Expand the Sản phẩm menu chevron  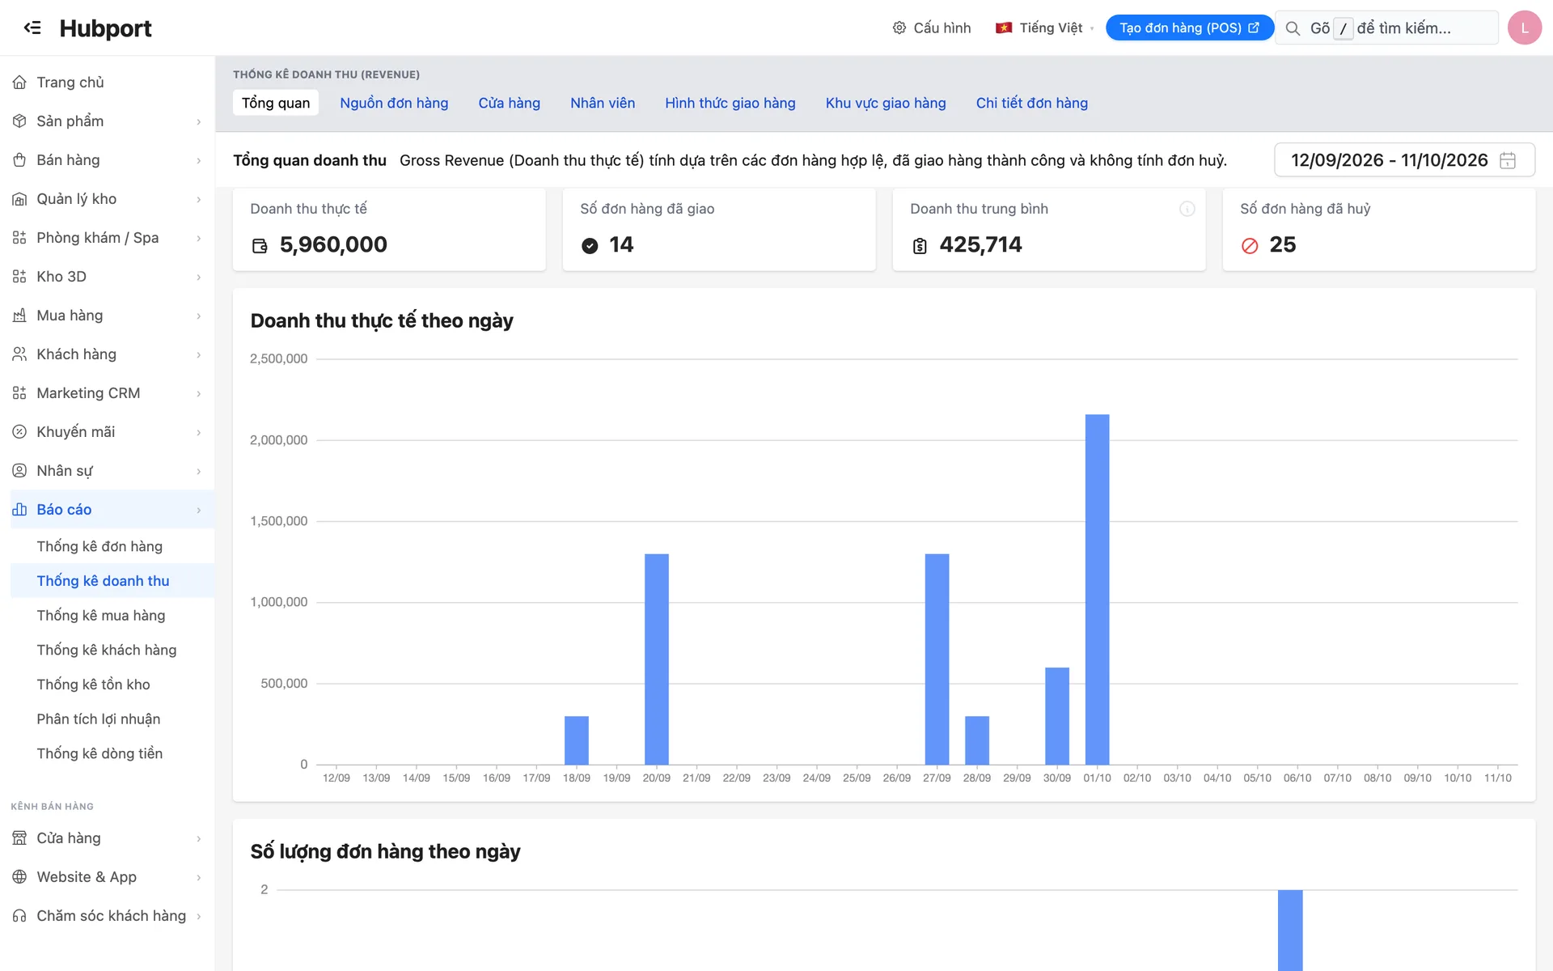pos(198,122)
